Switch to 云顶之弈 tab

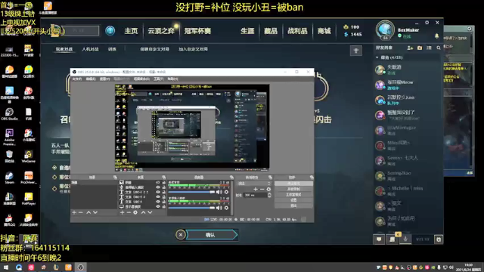coord(161,31)
